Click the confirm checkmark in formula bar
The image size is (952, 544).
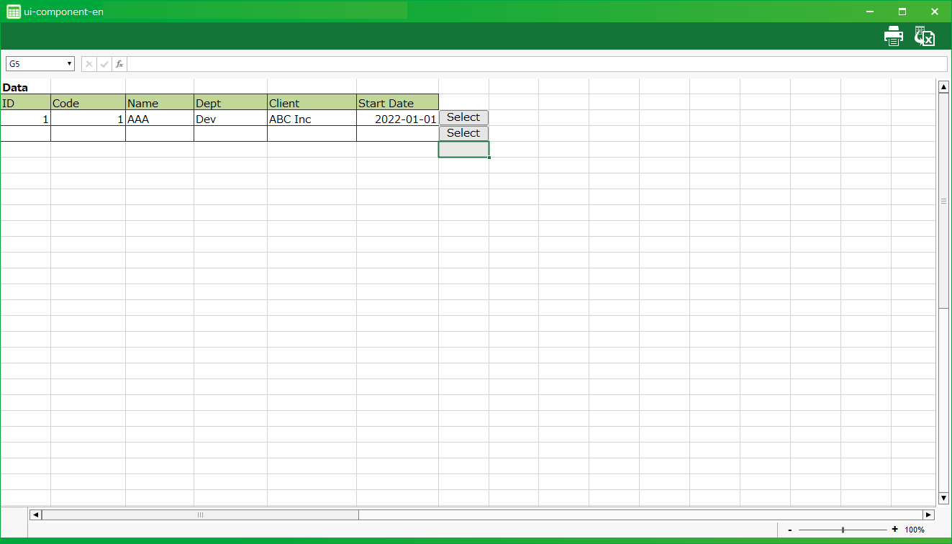coord(104,64)
